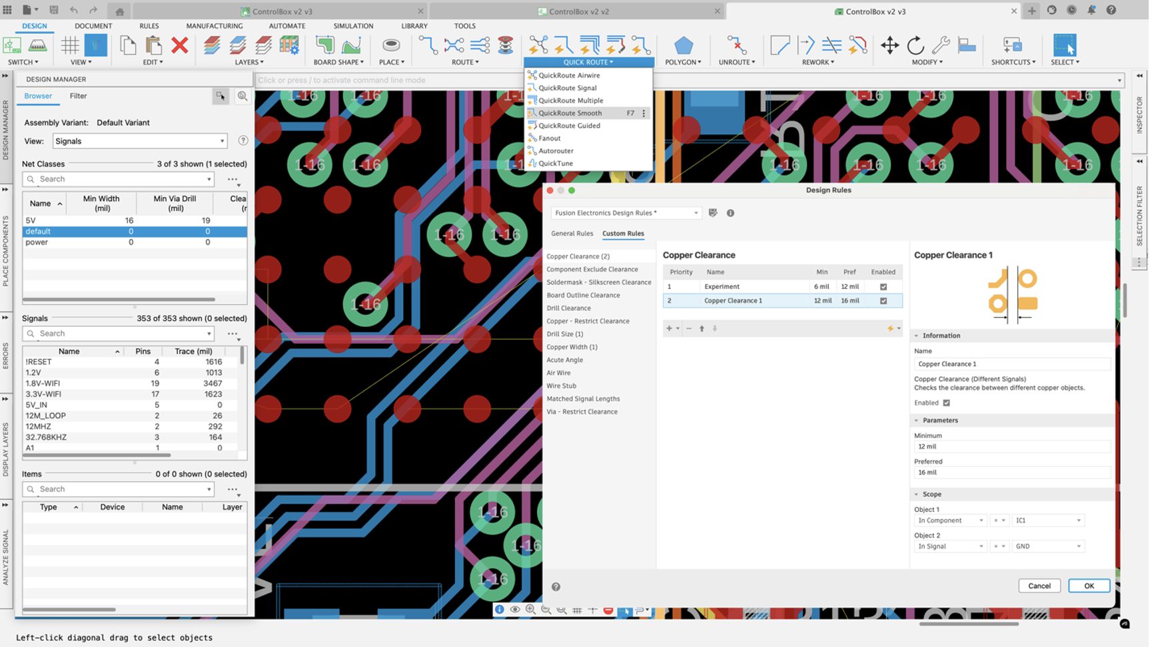Toggle the grid icon in the canvas toolbar

point(578,610)
